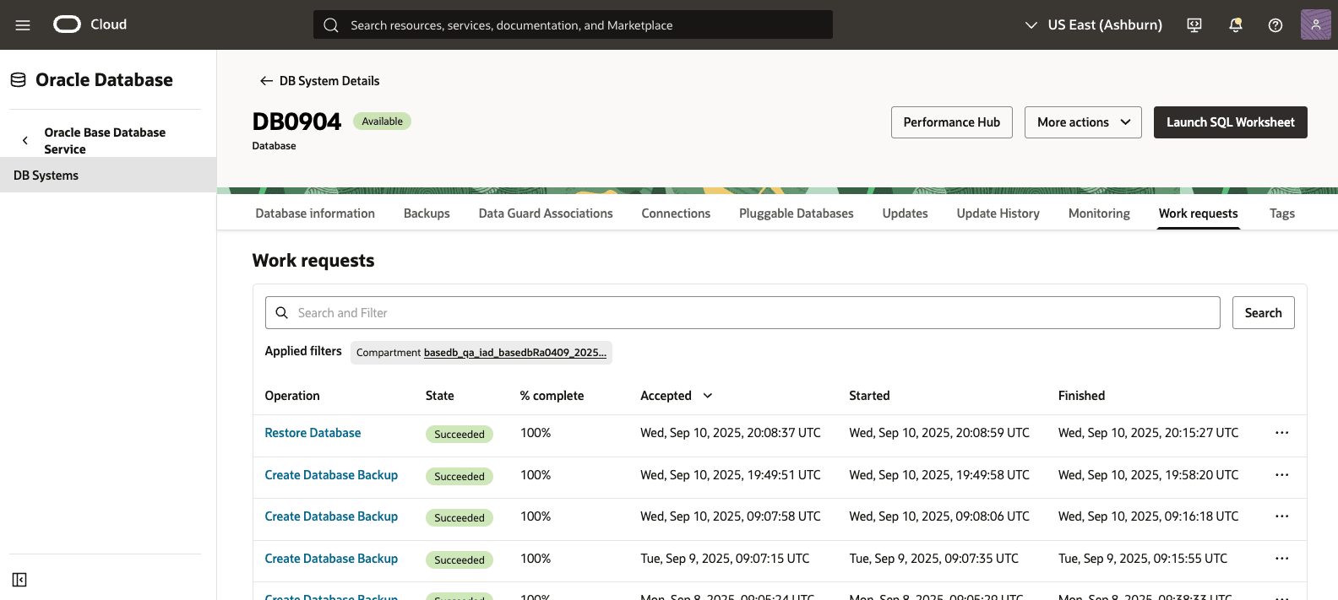The width and height of the screenshot is (1338, 600).
Task: Launch SQL Worksheet
Action: click(1231, 122)
